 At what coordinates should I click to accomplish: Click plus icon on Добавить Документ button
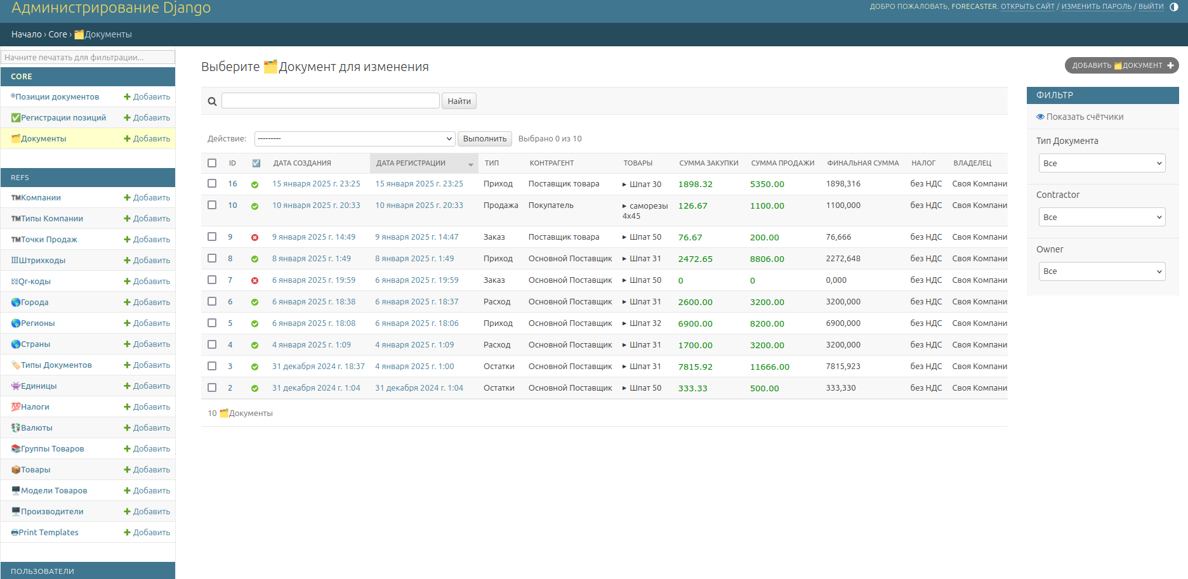[x=1170, y=65]
